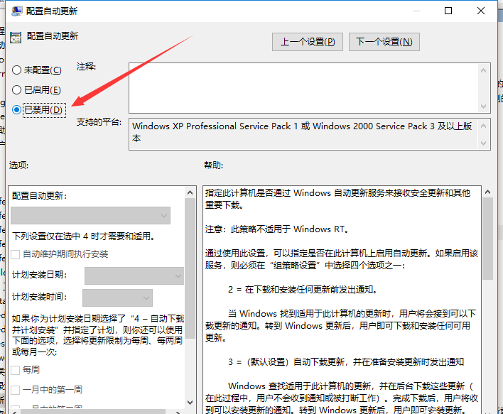The height and width of the screenshot is (414, 503).
Task: Select the 已启用(E) radio button
Action: click(16, 89)
